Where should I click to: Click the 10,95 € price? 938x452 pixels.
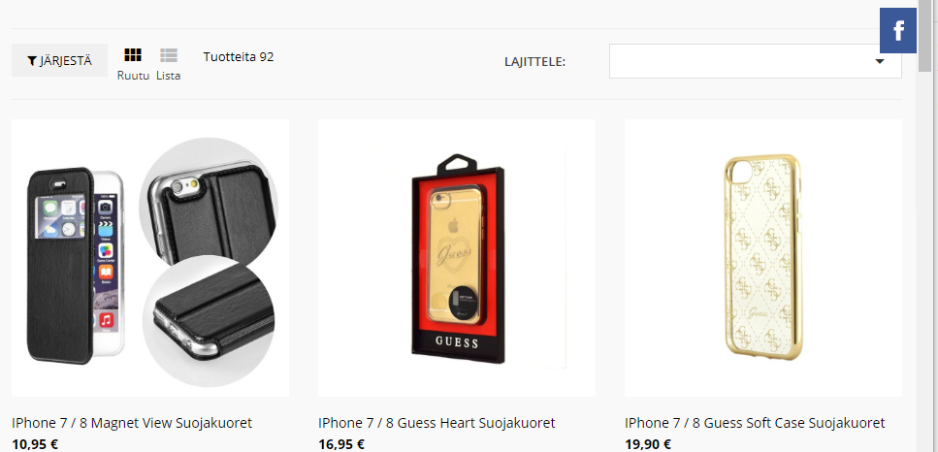coord(35,445)
